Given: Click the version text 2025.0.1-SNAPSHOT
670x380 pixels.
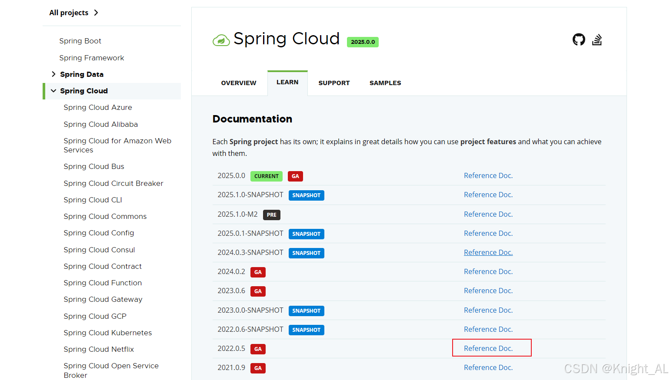Looking at the screenshot, I should (x=250, y=233).
